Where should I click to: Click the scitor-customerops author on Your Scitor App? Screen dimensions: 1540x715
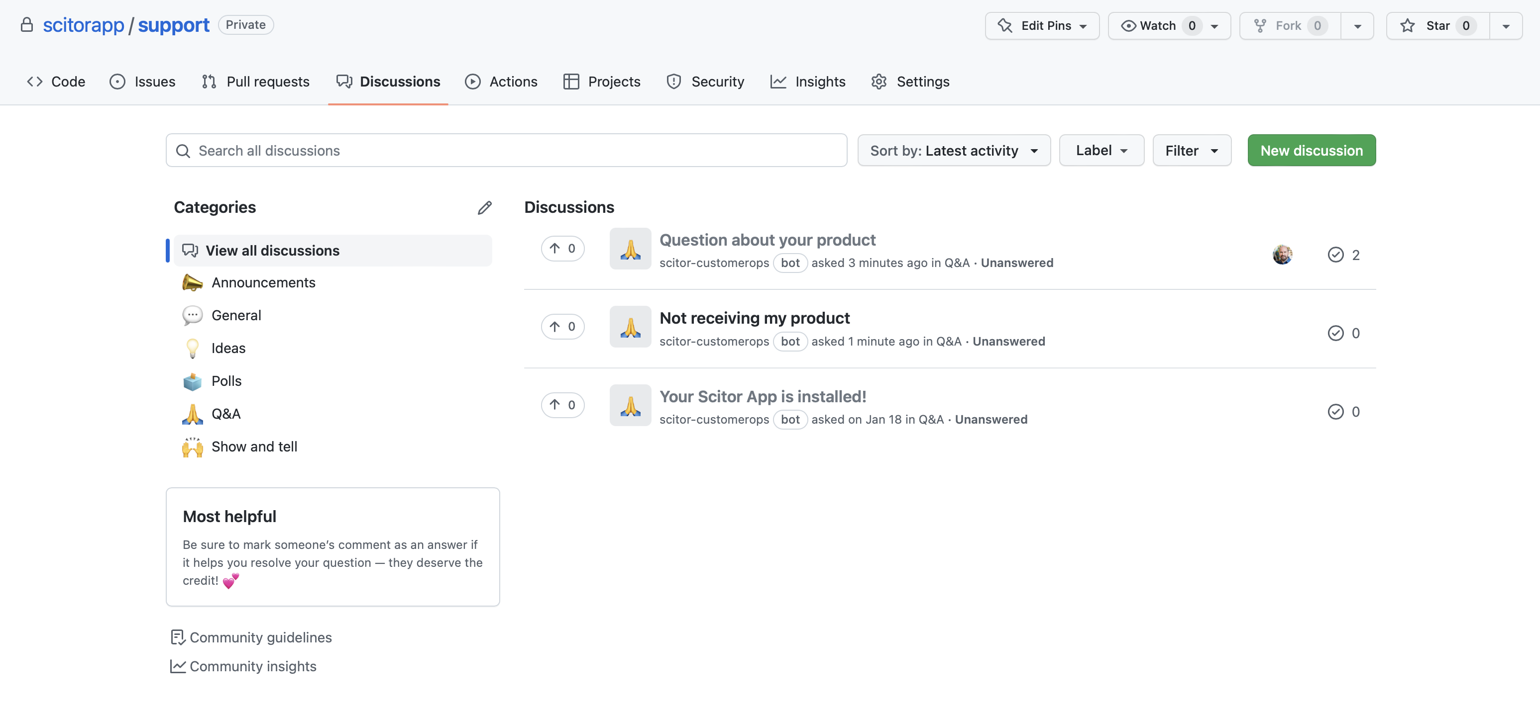tap(714, 419)
